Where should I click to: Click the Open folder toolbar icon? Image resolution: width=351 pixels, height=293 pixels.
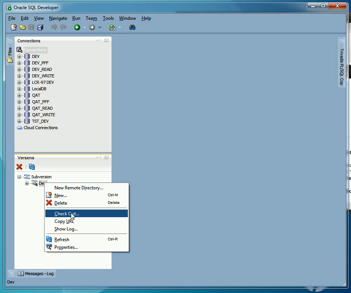[22, 27]
